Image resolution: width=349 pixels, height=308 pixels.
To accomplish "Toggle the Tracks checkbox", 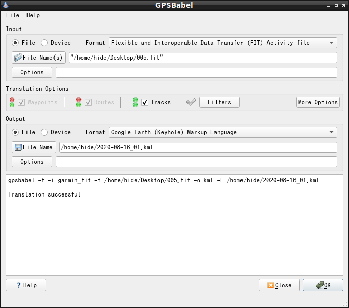I will coord(145,102).
